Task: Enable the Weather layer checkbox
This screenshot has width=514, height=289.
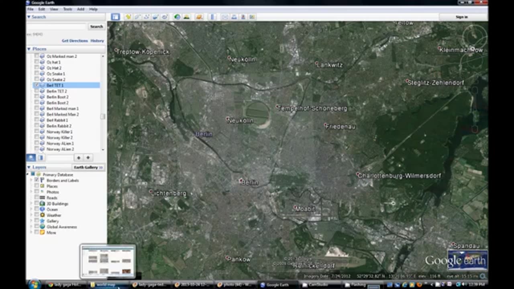Action: pyautogui.click(x=37, y=215)
